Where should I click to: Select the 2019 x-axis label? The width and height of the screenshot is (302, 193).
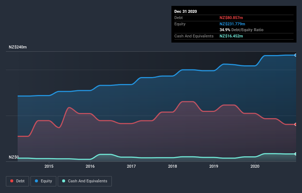(x=214, y=166)
